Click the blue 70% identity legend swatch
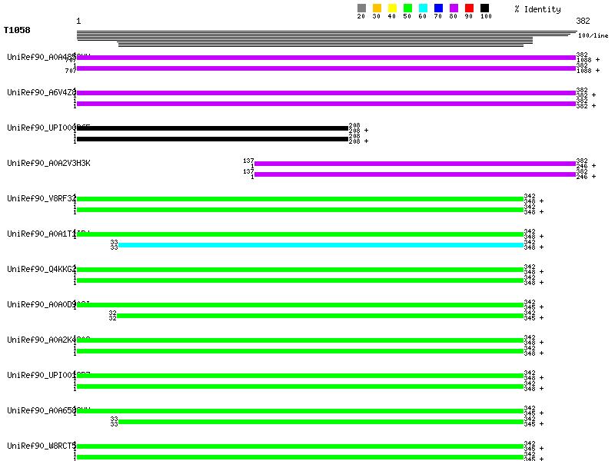The width and height of the screenshot is (615, 461). [x=438, y=8]
